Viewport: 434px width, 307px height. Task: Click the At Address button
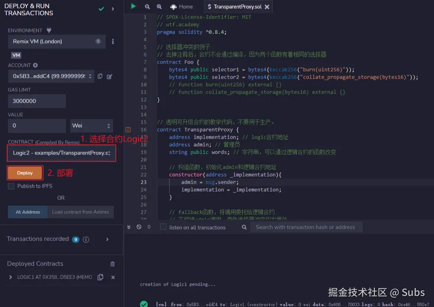[x=28, y=212]
